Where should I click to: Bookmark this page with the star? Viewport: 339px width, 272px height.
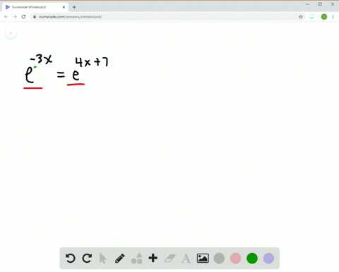click(x=301, y=17)
